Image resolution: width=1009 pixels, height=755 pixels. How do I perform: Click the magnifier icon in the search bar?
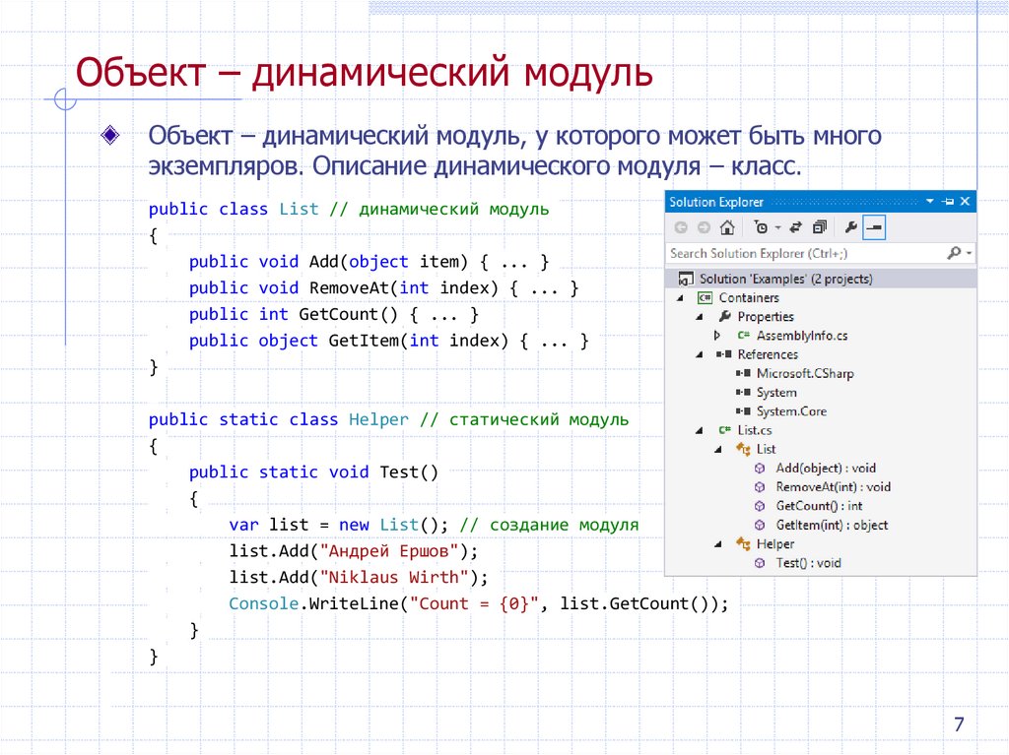[x=955, y=253]
